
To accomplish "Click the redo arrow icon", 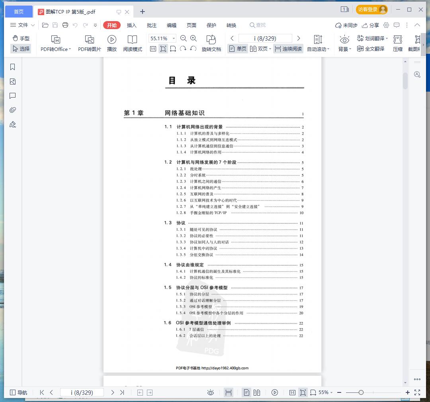I will coord(85,25).
